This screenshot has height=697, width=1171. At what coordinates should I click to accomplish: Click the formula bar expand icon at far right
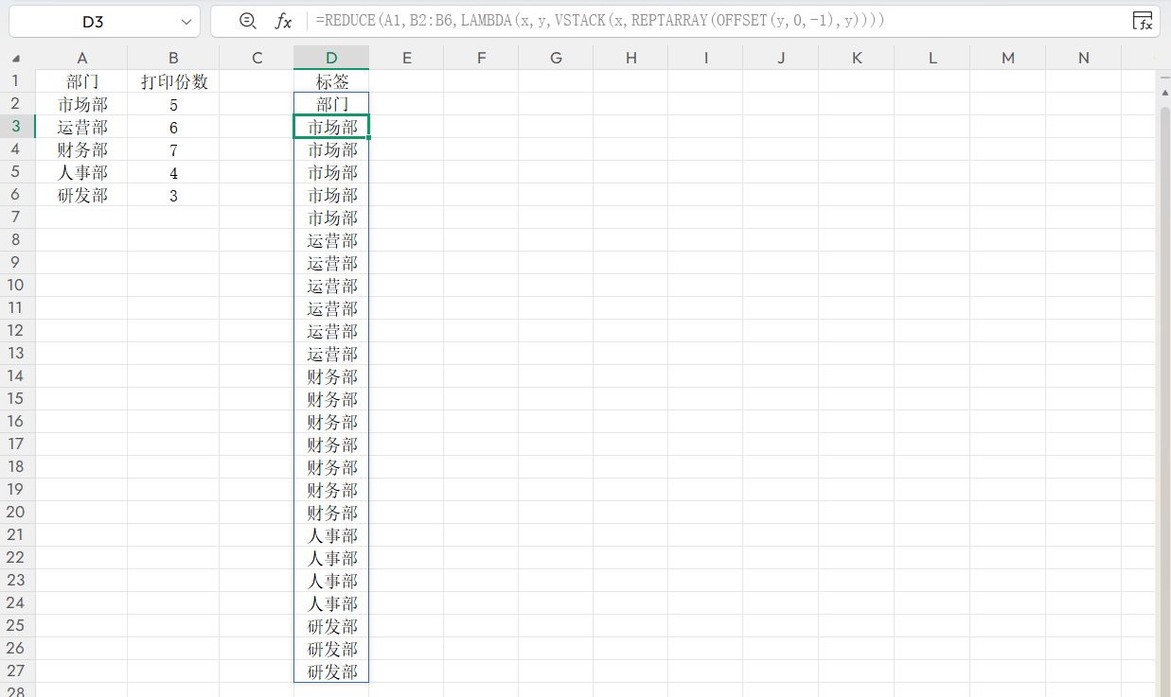[x=1143, y=21]
